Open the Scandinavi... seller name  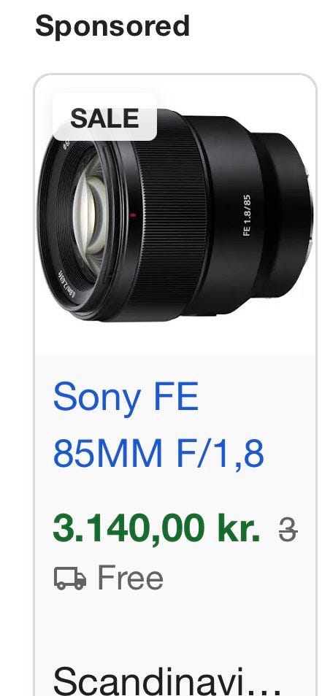point(166,681)
